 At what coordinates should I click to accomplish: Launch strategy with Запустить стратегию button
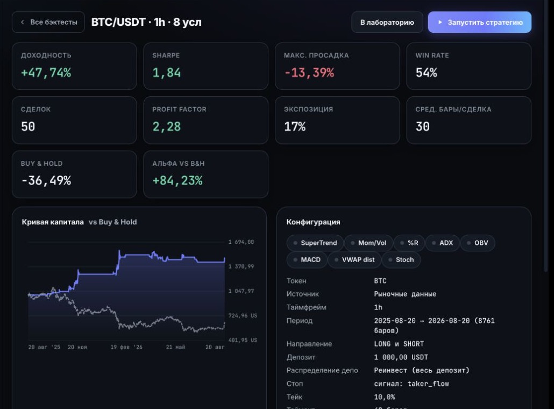tap(479, 22)
